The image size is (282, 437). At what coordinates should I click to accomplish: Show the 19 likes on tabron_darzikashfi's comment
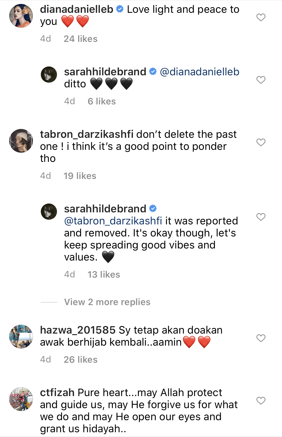pos(80,176)
